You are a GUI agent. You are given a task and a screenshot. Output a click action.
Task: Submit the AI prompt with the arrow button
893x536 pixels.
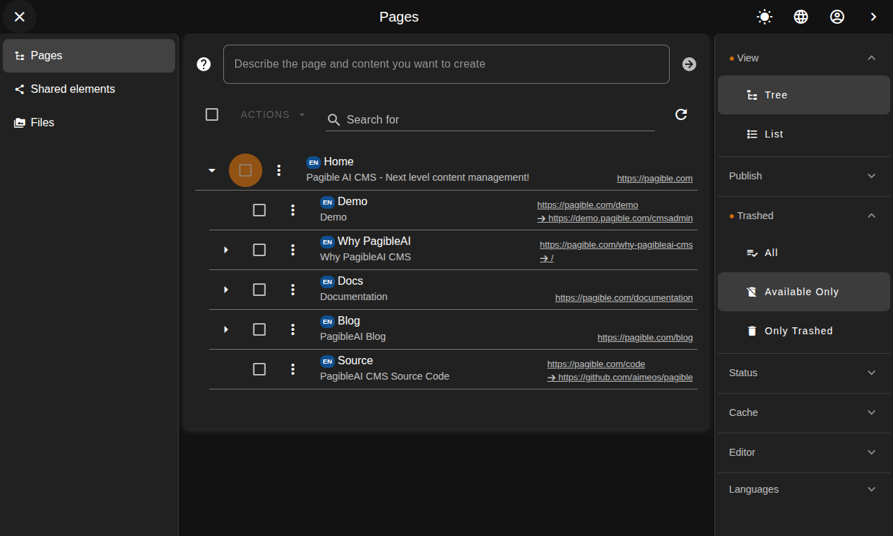[x=689, y=64]
